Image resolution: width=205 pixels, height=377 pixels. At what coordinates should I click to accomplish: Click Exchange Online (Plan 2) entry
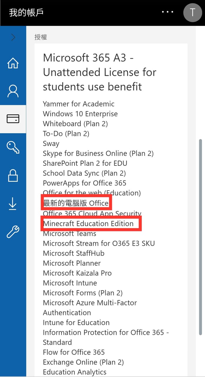pyautogui.click(x=83, y=362)
